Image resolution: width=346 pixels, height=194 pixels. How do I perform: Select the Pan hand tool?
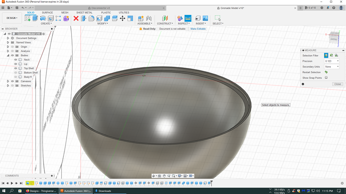pos(164,176)
